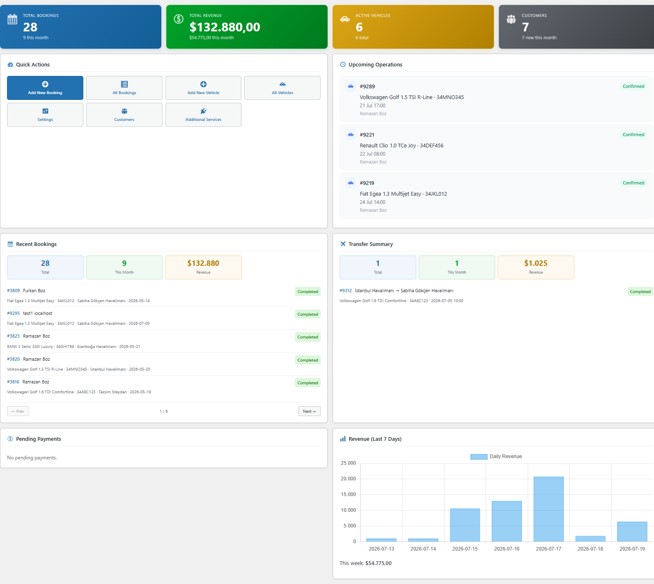Click 'This week: $54.775,00' text
654x584 pixels.
(366, 563)
